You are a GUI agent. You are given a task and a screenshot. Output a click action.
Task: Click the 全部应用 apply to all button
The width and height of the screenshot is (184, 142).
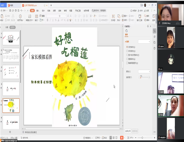[128, 130]
